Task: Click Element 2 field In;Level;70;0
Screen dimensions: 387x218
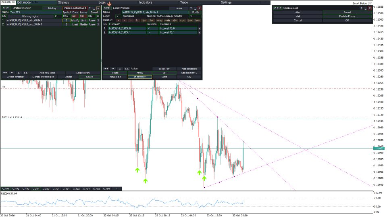Action: [178, 28]
